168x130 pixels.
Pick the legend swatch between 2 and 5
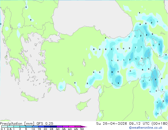[23, 127]
